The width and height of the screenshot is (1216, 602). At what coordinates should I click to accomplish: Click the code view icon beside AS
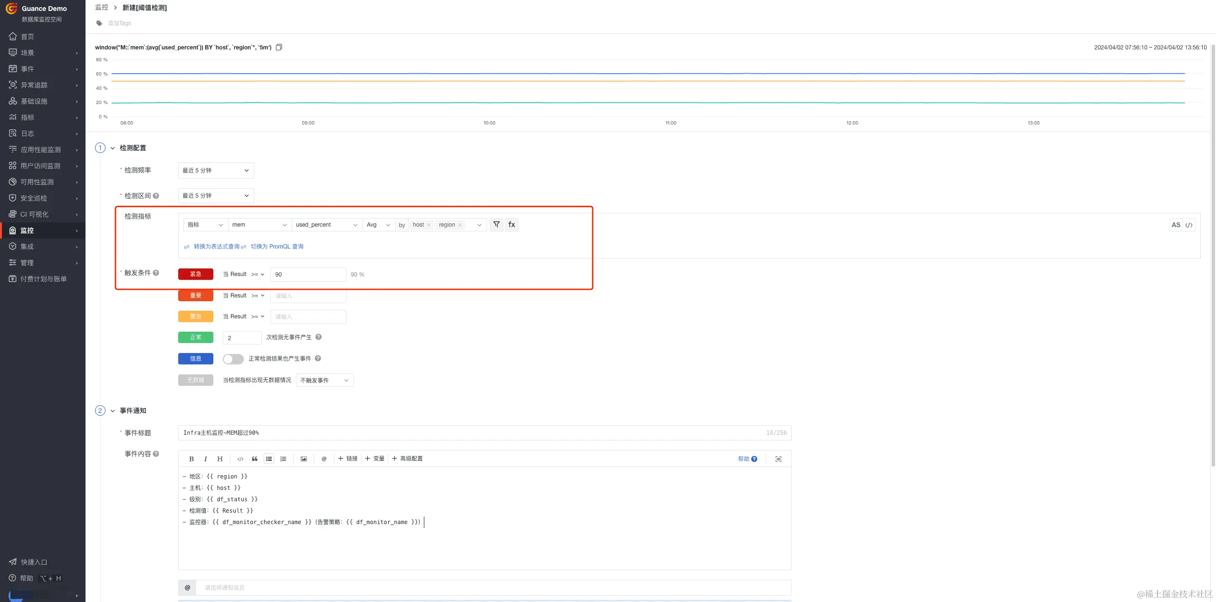click(x=1188, y=225)
